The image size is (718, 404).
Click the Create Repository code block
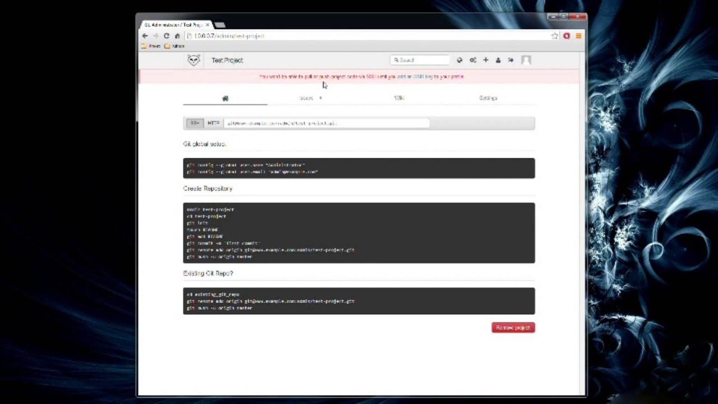pos(359,233)
